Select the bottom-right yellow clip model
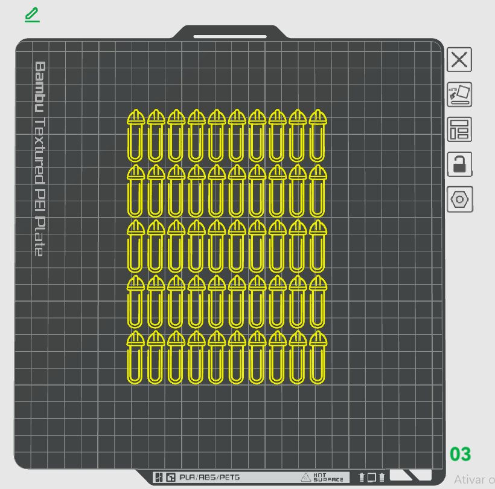The height and width of the screenshot is (489, 495). (318, 357)
